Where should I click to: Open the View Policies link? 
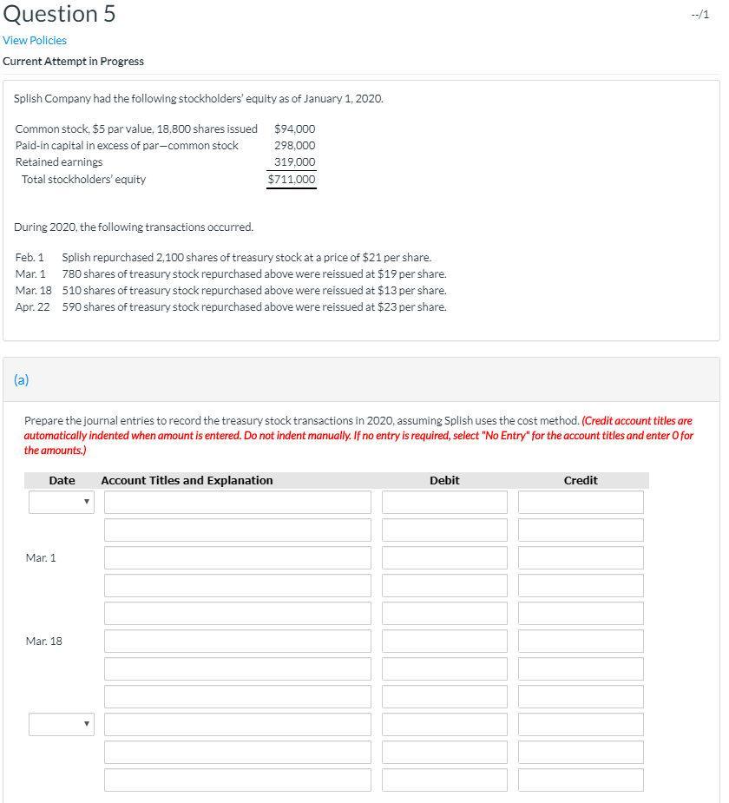(x=34, y=40)
